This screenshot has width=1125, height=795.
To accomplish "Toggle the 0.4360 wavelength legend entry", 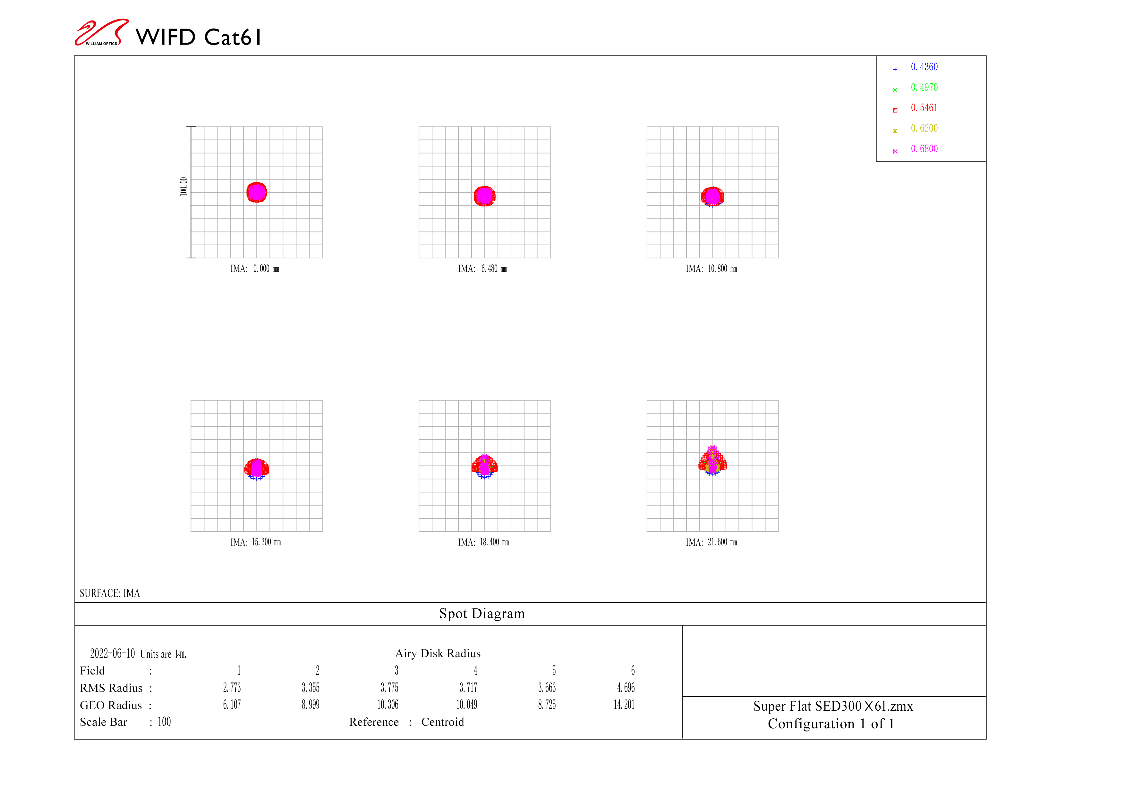I will pyautogui.click(x=924, y=68).
